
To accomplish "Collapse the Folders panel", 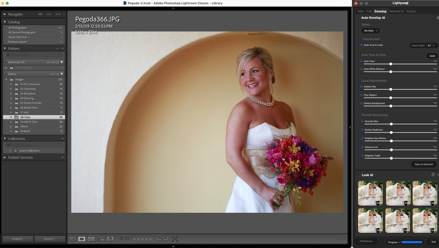I will click(x=5, y=48).
